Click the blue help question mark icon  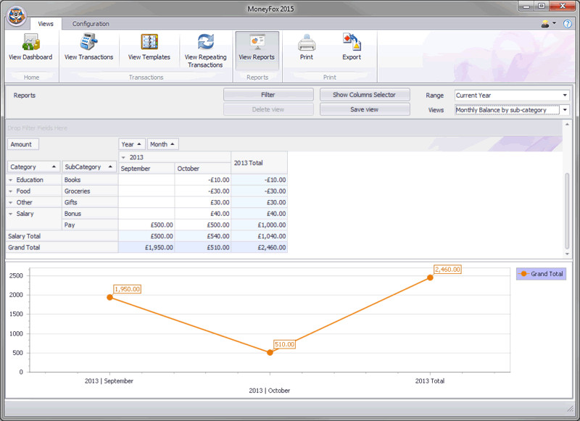(x=567, y=24)
